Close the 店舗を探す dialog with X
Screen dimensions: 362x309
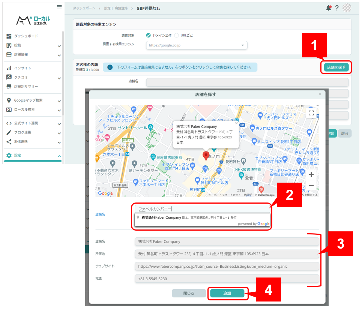point(320,94)
